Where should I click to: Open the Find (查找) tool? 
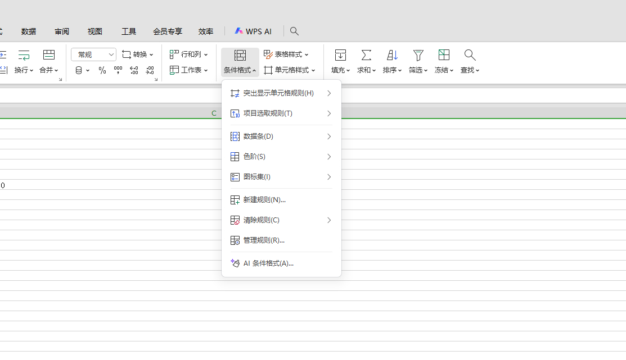[470, 61]
